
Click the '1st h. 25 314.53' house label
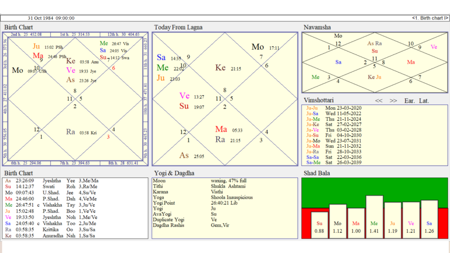click(75, 34)
